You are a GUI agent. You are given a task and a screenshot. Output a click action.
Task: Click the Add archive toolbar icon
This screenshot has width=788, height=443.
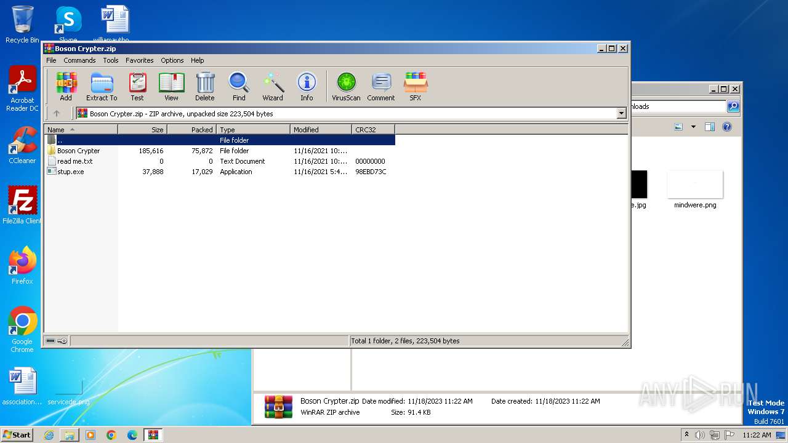tap(66, 86)
